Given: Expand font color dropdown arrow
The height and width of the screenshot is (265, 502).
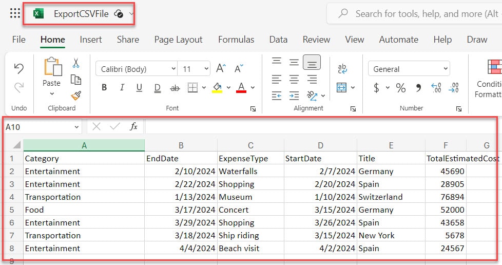Looking at the screenshot, I should [x=253, y=87].
